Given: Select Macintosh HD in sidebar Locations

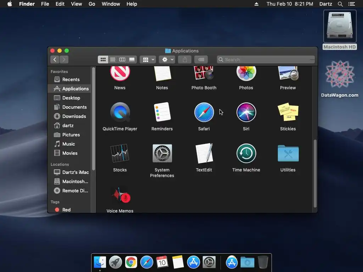Looking at the screenshot, I should [69, 182].
